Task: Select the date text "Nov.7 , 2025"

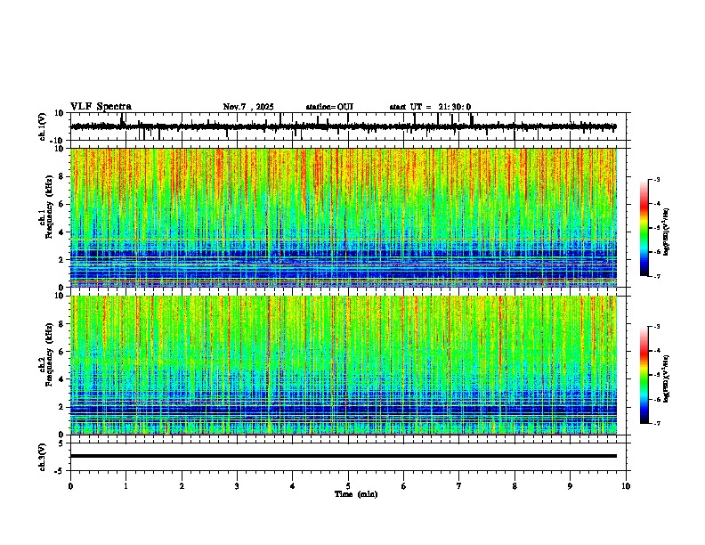Action: pyautogui.click(x=248, y=107)
